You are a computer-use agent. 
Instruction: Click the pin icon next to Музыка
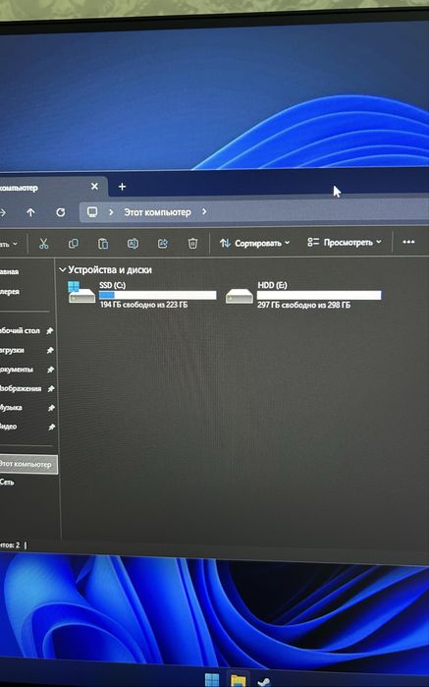pyautogui.click(x=51, y=408)
